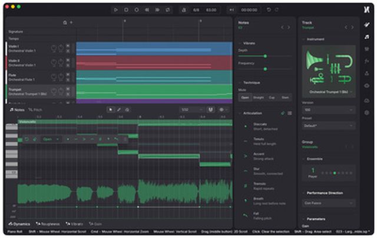
Task: Click the reset icon in floating note toolbar
Action: pyautogui.click(x=27, y=139)
